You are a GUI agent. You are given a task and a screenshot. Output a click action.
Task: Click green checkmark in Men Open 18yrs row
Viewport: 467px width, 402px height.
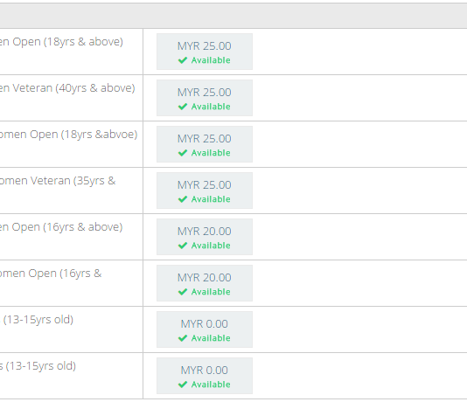coord(183,60)
